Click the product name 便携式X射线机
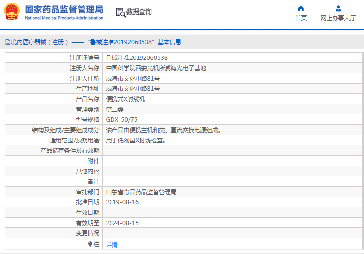 (125, 99)
